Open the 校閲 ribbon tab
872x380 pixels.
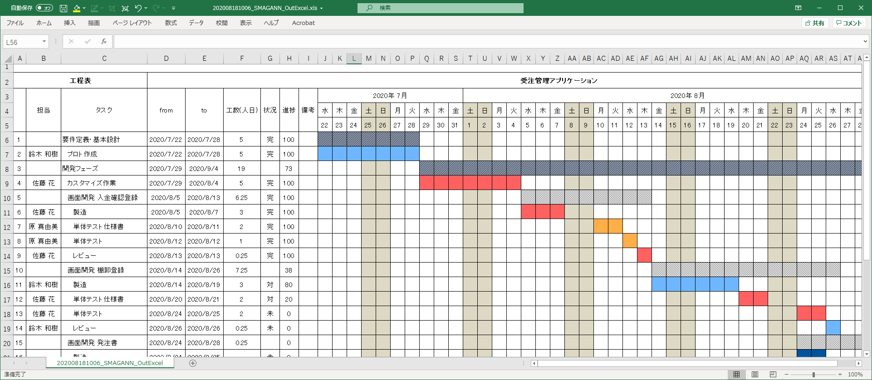pos(222,23)
